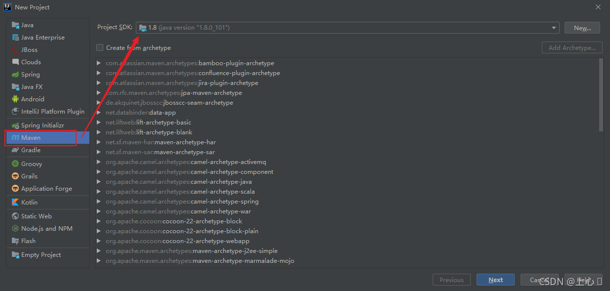Click the Empty Project icon
This screenshot has width=610, height=291.
point(15,254)
